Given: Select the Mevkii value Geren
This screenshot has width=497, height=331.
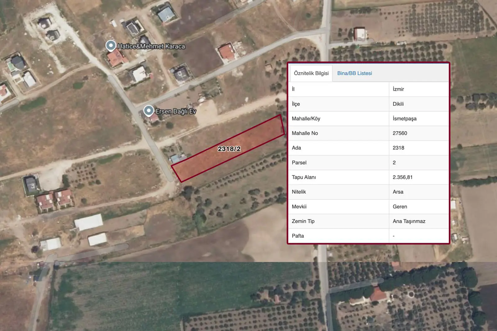Looking at the screenshot, I should [x=400, y=207].
